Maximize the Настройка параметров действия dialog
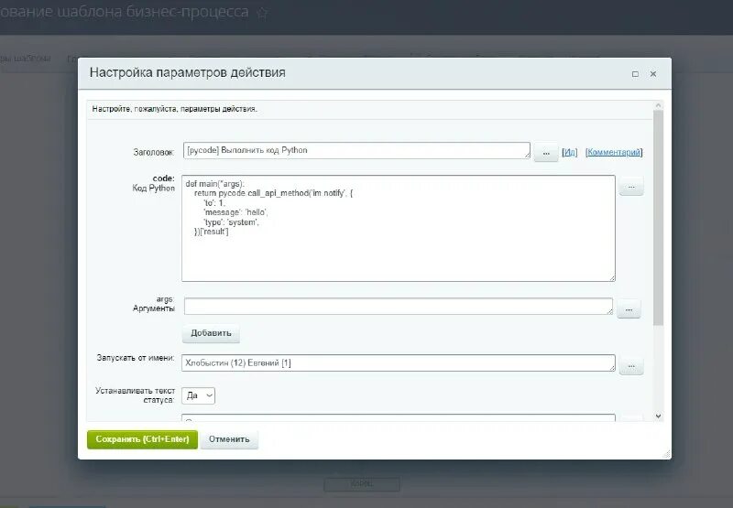 point(635,74)
